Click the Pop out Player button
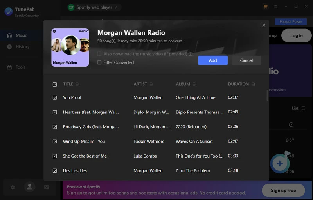Screen dimensions: 313x200 291,22
